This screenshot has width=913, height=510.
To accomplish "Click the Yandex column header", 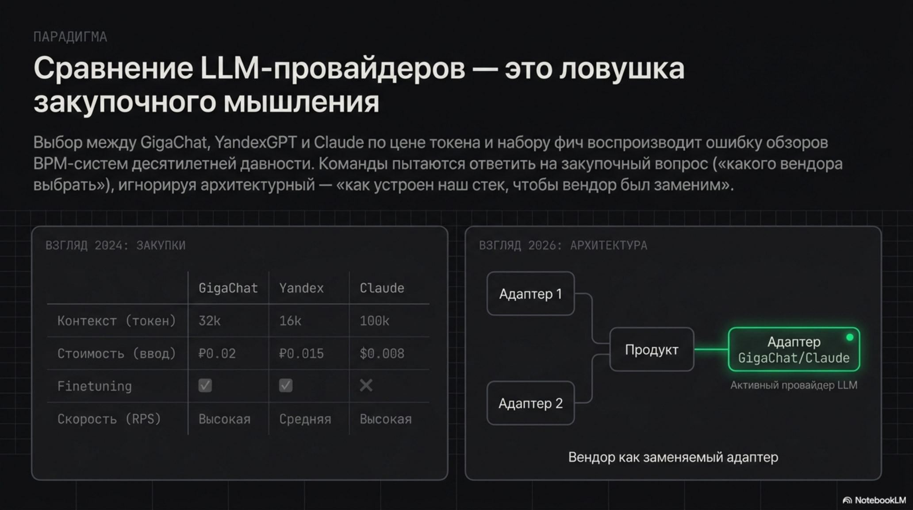I will click(x=301, y=288).
